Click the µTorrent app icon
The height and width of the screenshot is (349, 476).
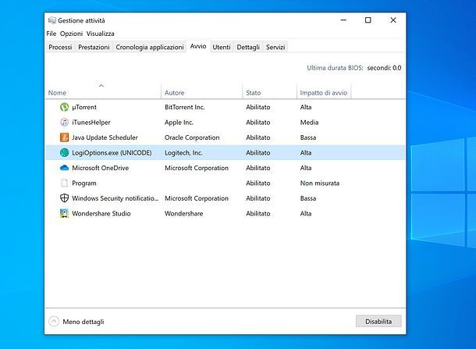pos(64,107)
